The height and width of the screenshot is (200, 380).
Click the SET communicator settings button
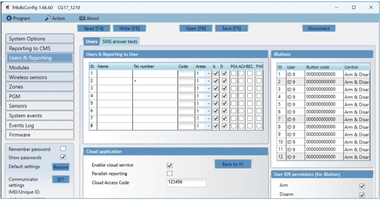click(x=60, y=179)
